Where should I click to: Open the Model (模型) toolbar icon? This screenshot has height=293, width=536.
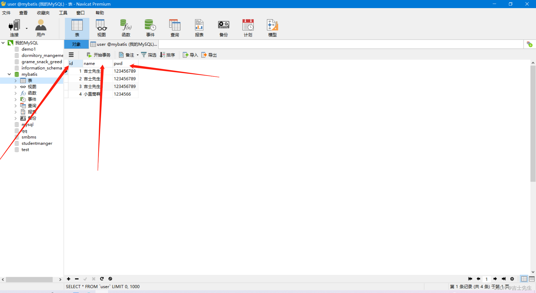(272, 28)
